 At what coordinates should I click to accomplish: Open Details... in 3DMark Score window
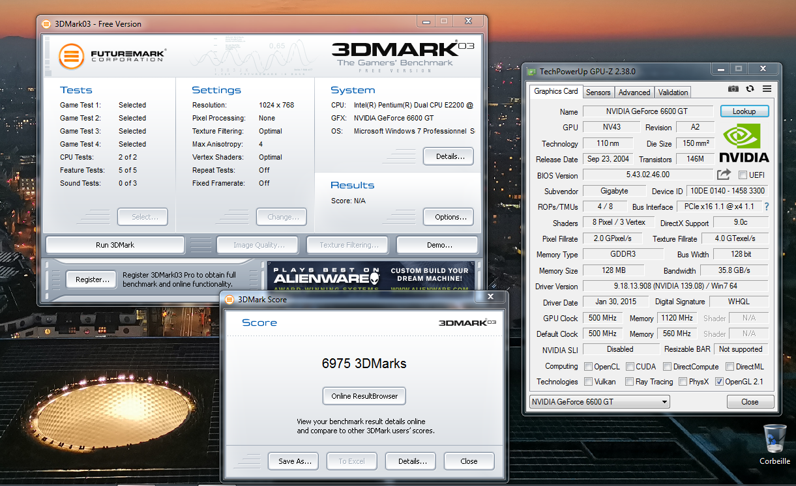coord(410,461)
